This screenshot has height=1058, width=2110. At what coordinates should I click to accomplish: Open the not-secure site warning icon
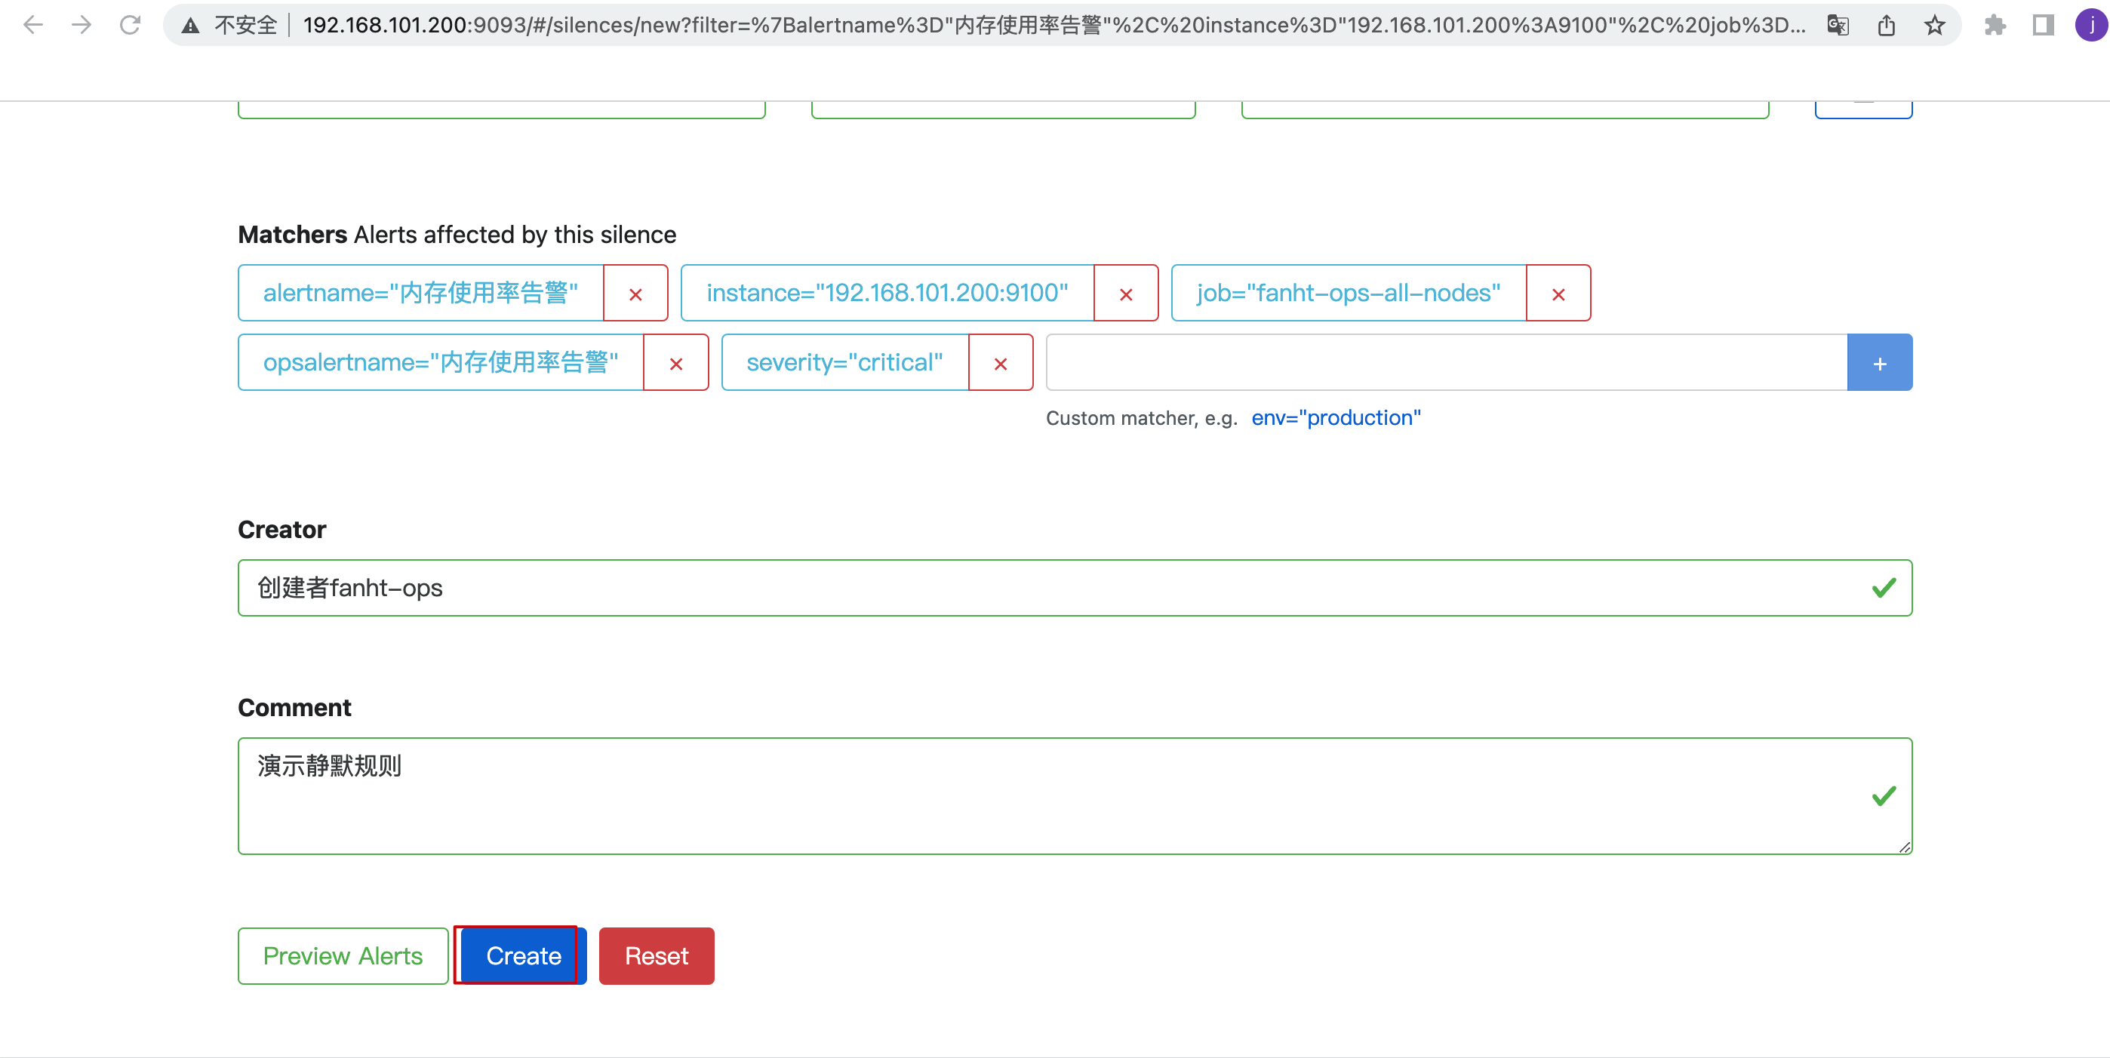[x=191, y=26]
